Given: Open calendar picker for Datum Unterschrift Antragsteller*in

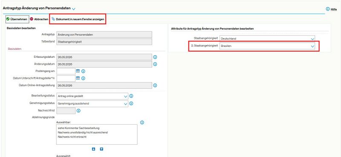Looking at the screenshot, I should point(78,78).
